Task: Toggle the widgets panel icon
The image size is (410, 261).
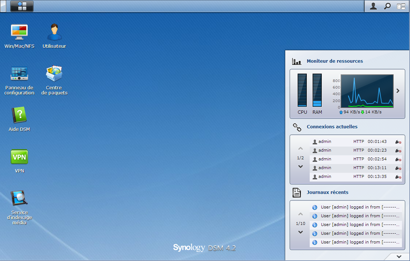Action: 401,6
